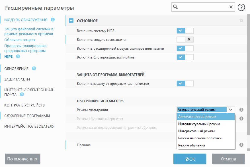Click info icon next to Режим фильтрации
Viewport: 250px width, 167px height.
click(241, 110)
